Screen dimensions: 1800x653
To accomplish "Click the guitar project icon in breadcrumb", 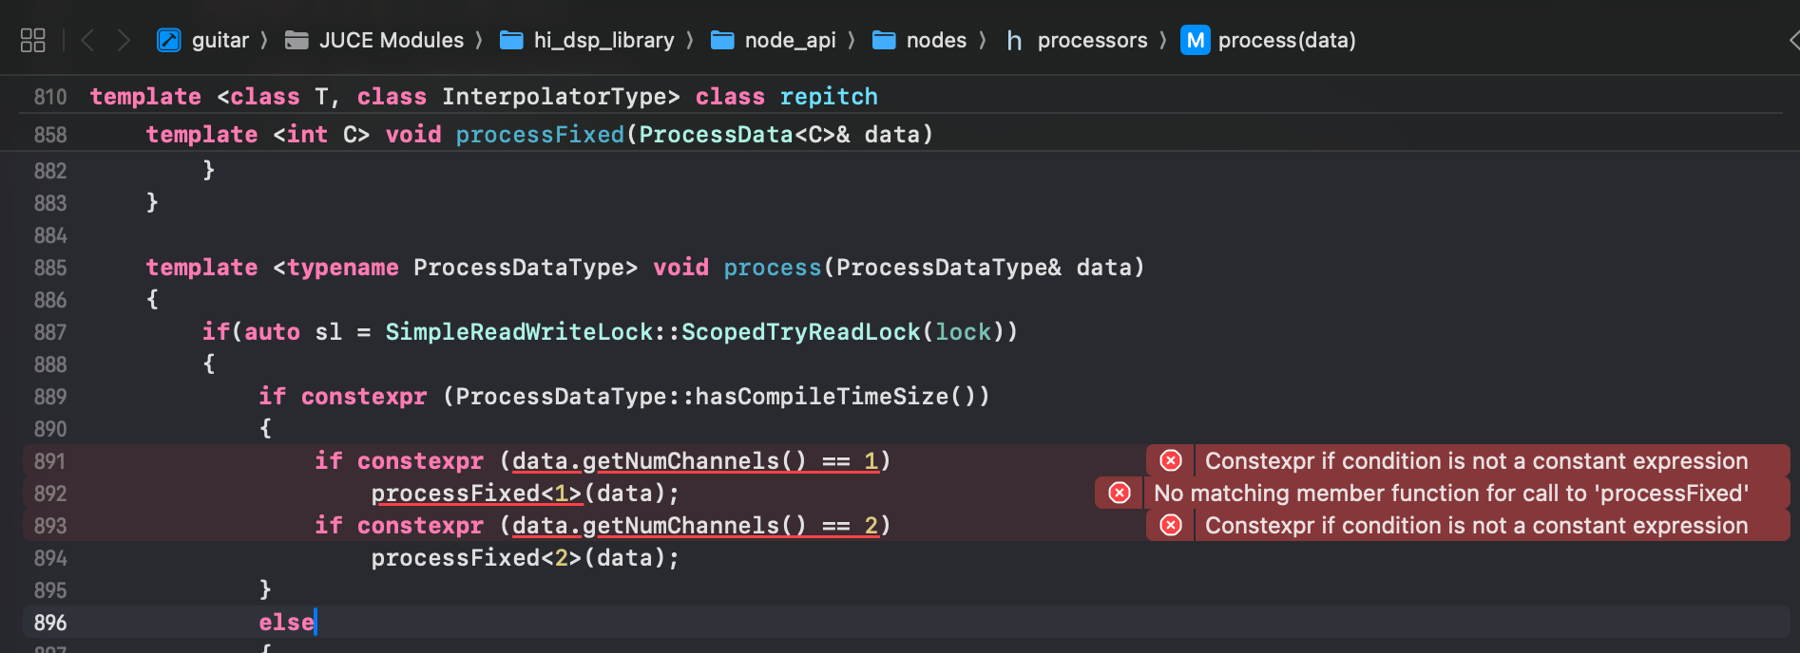I will 168,40.
